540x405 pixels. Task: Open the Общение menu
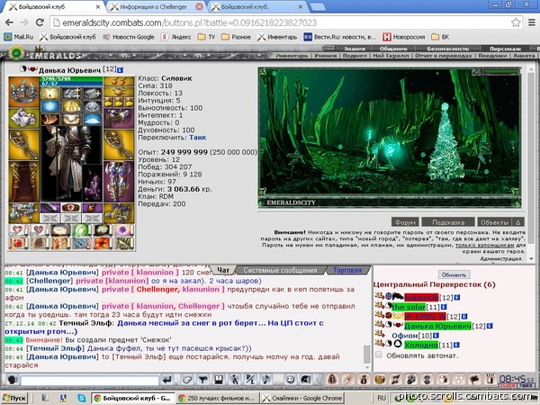pyautogui.click(x=393, y=49)
